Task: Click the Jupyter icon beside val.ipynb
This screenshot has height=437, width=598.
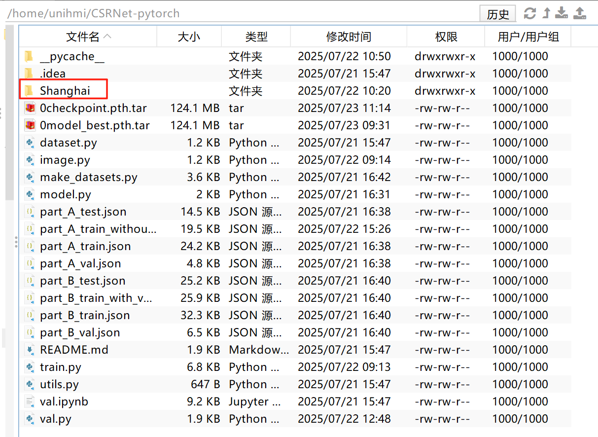Action: pos(30,401)
